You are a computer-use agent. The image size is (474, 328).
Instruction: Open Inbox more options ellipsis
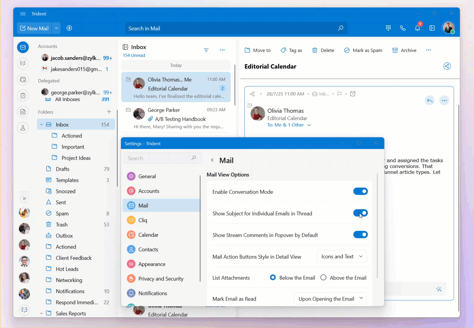(x=222, y=50)
